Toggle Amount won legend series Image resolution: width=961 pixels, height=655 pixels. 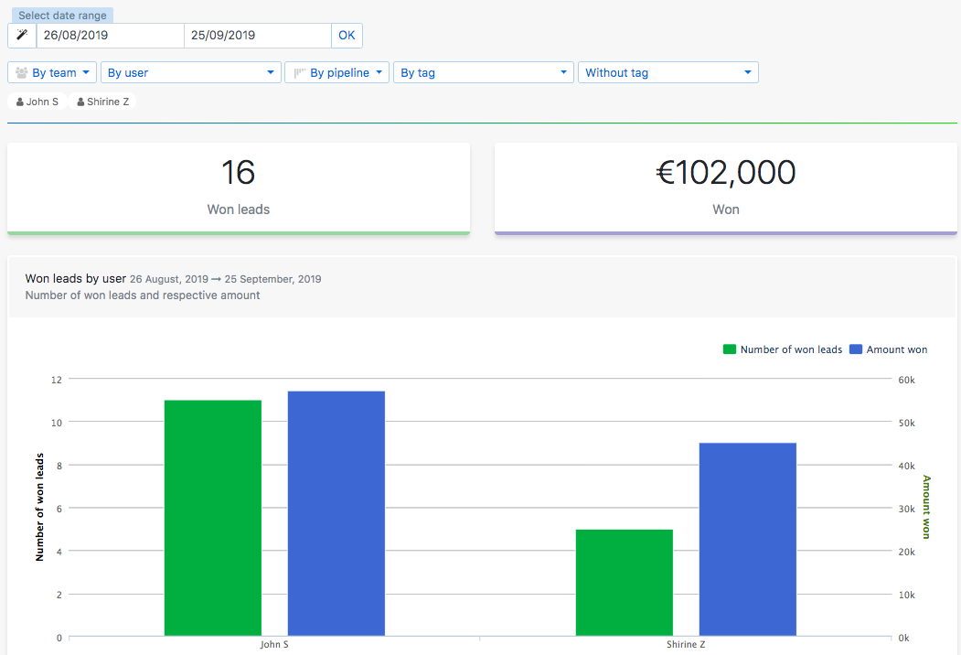tap(888, 349)
